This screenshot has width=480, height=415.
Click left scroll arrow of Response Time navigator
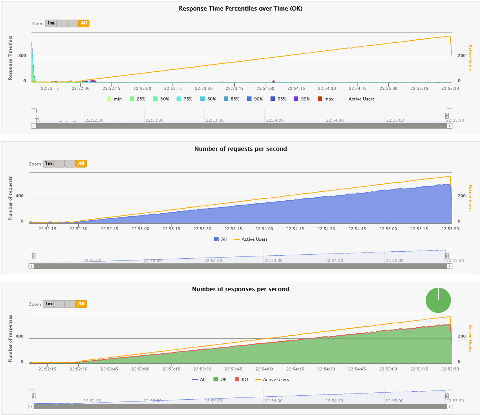tap(34, 126)
